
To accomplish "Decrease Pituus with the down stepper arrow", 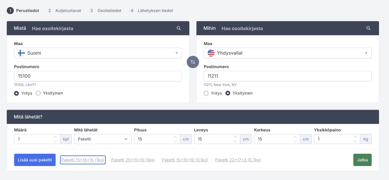I will [175, 141].
